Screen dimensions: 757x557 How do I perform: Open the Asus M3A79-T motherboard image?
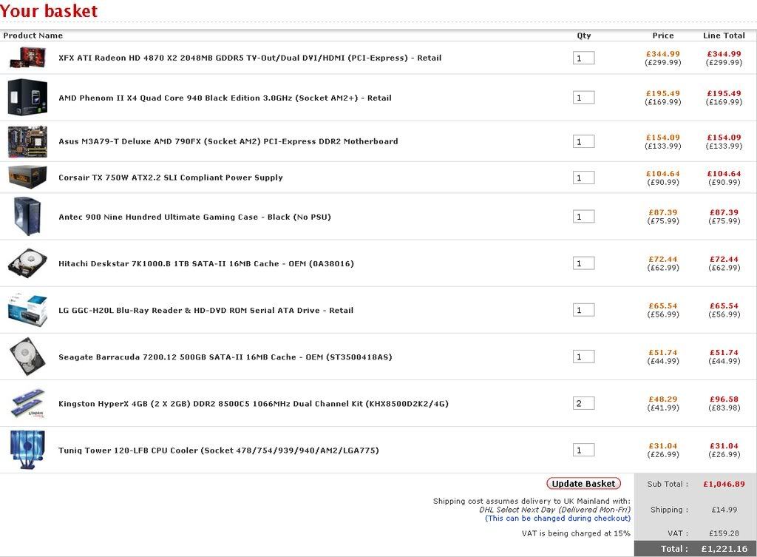pyautogui.click(x=27, y=141)
